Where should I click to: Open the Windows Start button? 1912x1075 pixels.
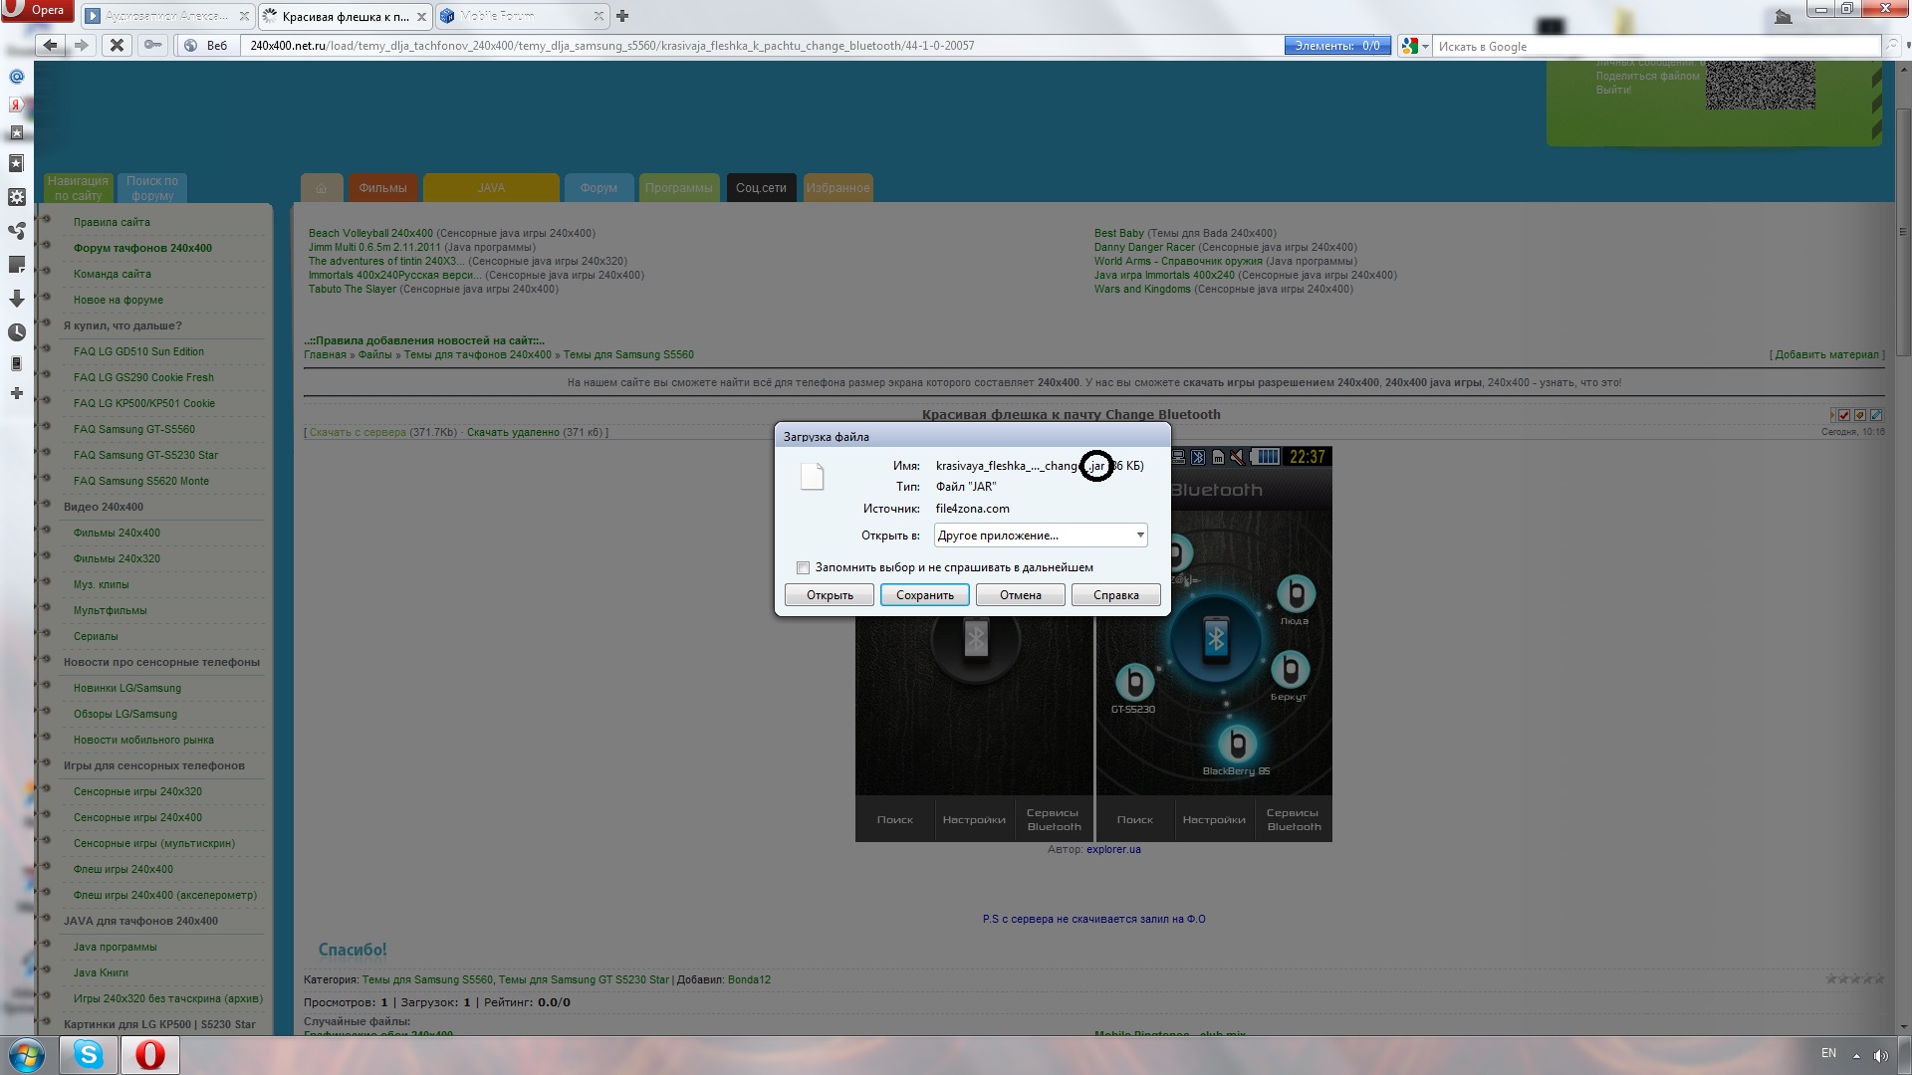(26, 1054)
